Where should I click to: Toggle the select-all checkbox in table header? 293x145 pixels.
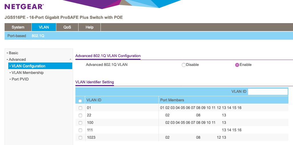[80, 101]
